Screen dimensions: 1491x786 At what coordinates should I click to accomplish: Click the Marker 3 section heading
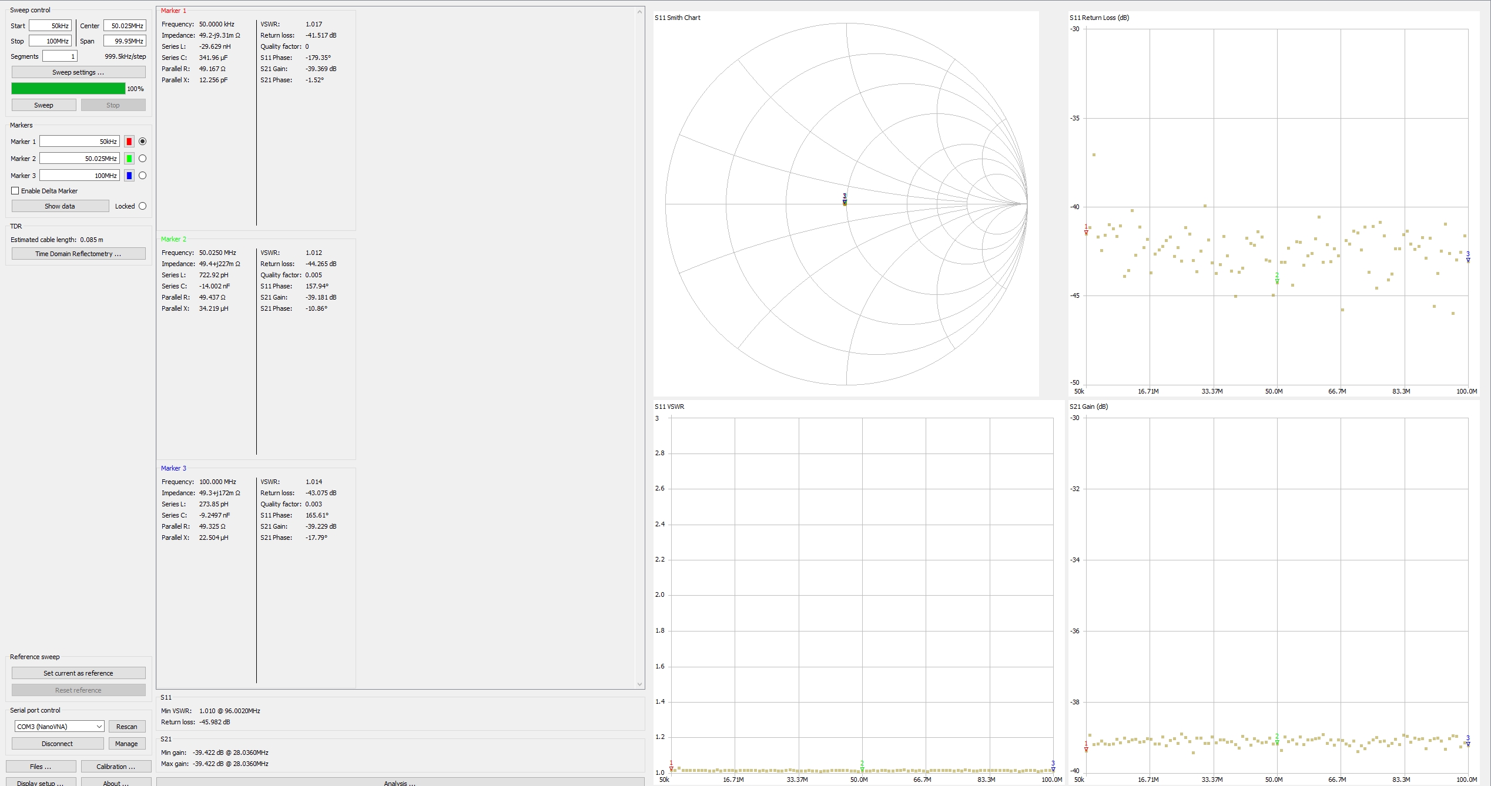click(173, 468)
